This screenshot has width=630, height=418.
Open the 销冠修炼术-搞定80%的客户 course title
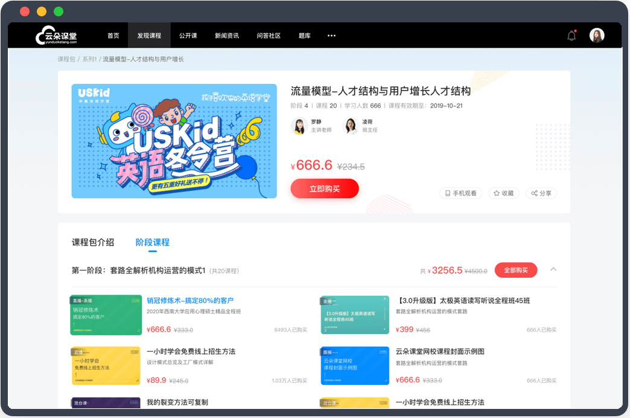click(190, 301)
